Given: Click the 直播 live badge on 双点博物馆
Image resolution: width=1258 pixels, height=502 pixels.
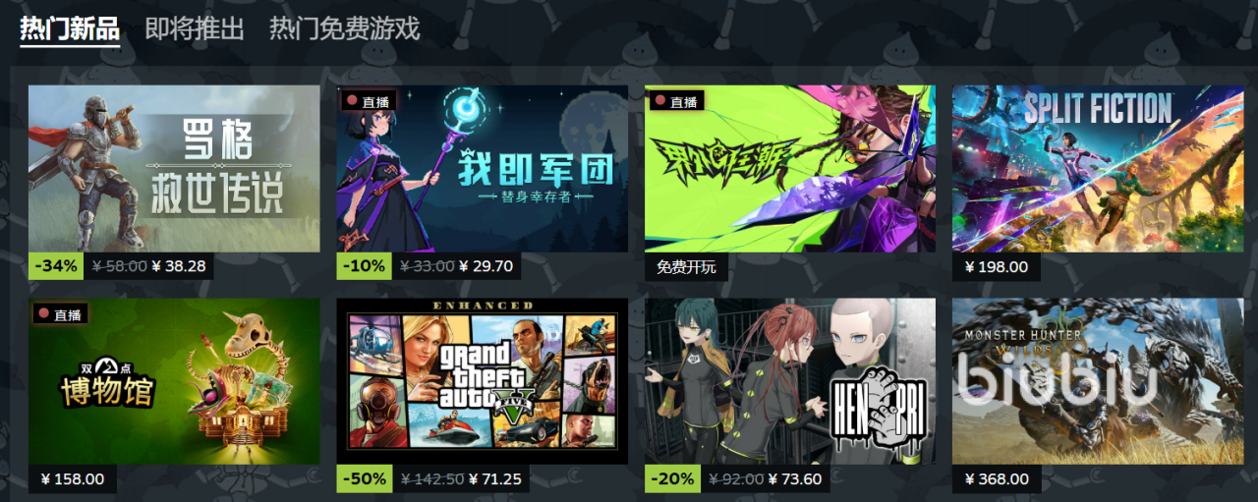Looking at the screenshot, I should click(61, 314).
